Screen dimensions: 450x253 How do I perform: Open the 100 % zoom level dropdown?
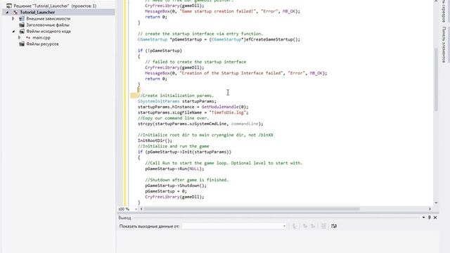pos(136,209)
